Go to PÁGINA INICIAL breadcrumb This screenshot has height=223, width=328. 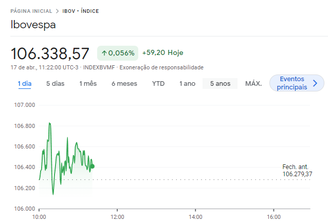31,11
